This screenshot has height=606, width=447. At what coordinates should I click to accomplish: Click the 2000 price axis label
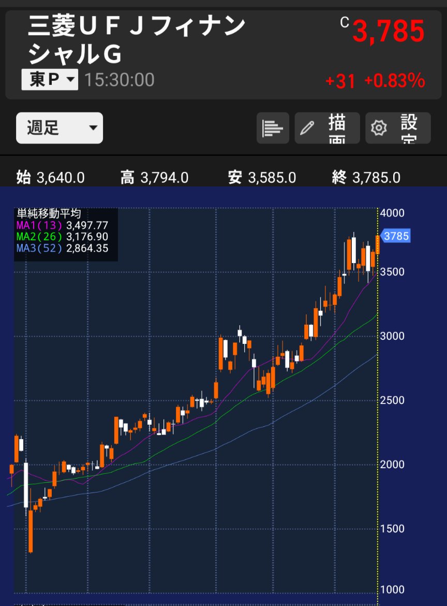point(392,464)
